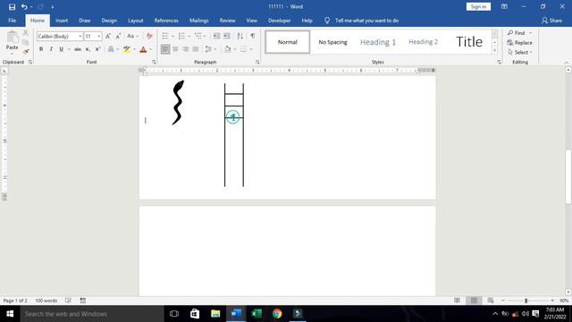Click the zoom slider handle
Viewport: 572px width, 322px height.
click(x=526, y=301)
